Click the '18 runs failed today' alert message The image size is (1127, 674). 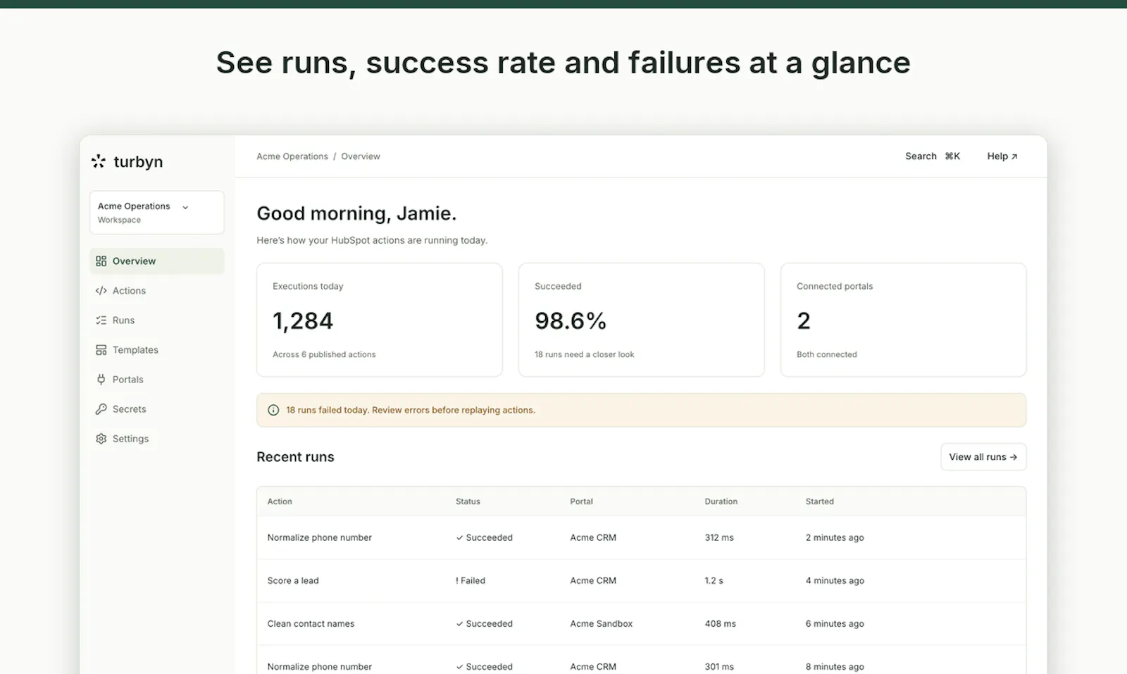pos(411,410)
